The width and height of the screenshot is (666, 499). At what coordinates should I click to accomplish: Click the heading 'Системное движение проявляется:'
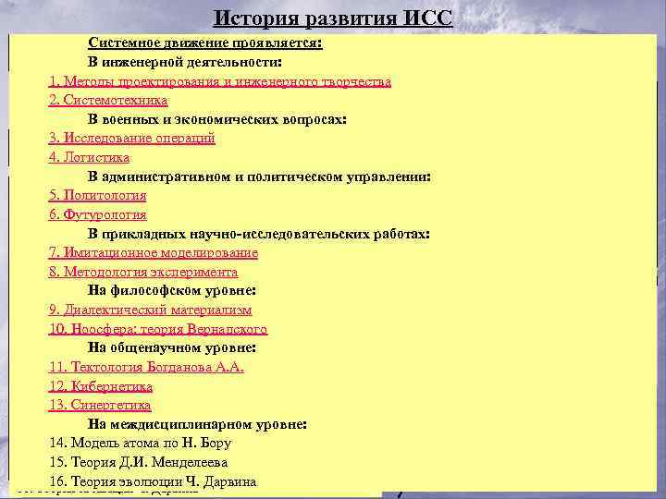point(205,43)
